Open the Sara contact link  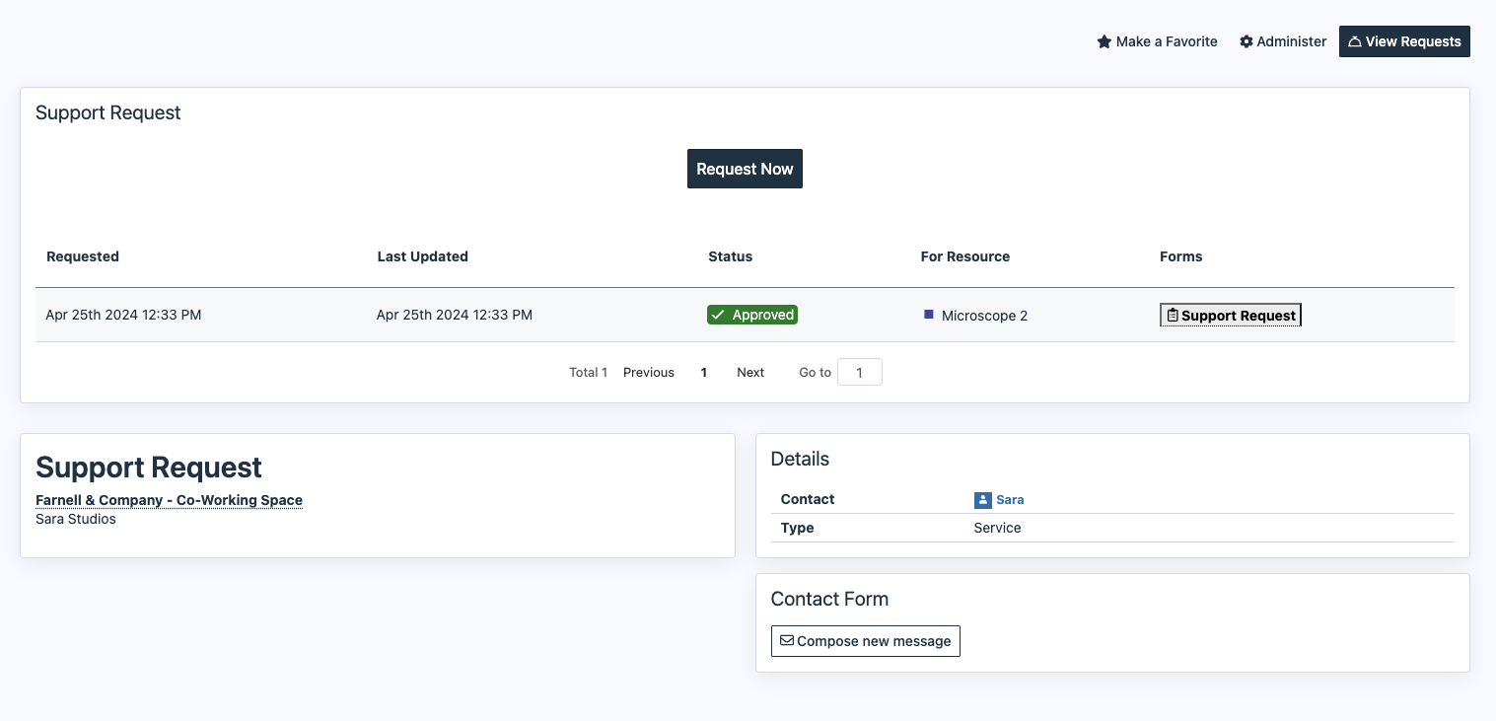(1010, 500)
